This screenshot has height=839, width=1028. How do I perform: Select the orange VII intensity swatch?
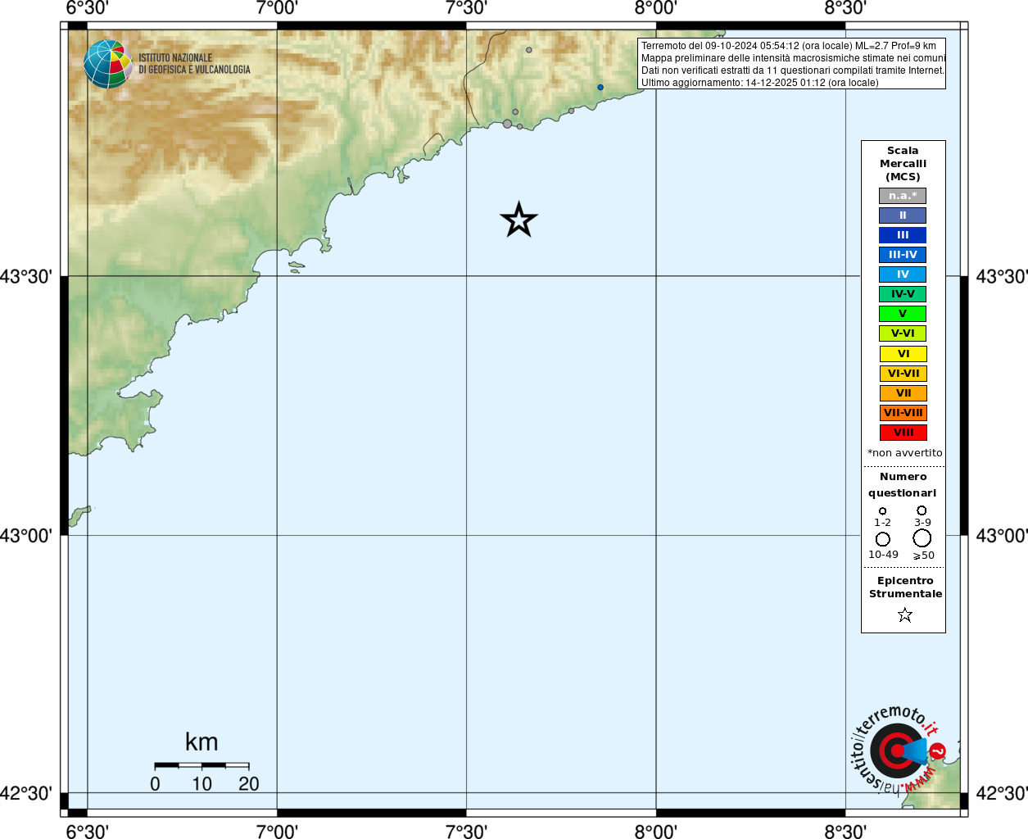(903, 393)
